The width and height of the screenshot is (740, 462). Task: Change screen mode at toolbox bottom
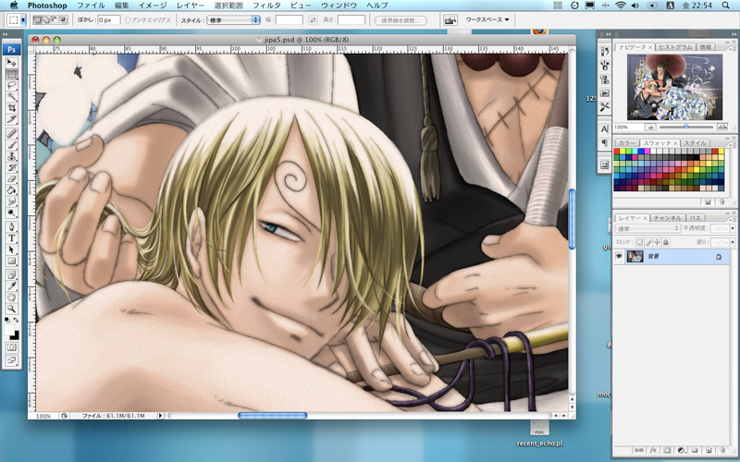(11, 360)
